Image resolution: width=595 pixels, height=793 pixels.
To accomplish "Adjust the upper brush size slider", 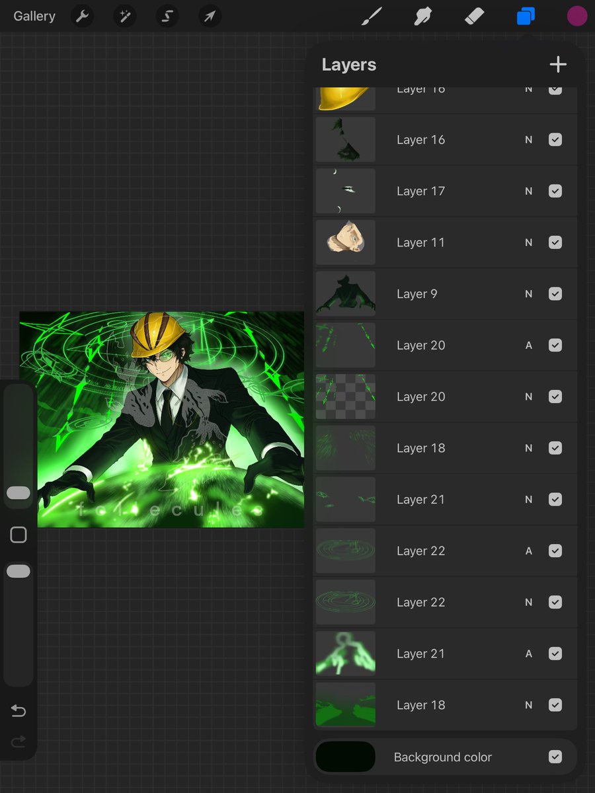I will point(19,493).
